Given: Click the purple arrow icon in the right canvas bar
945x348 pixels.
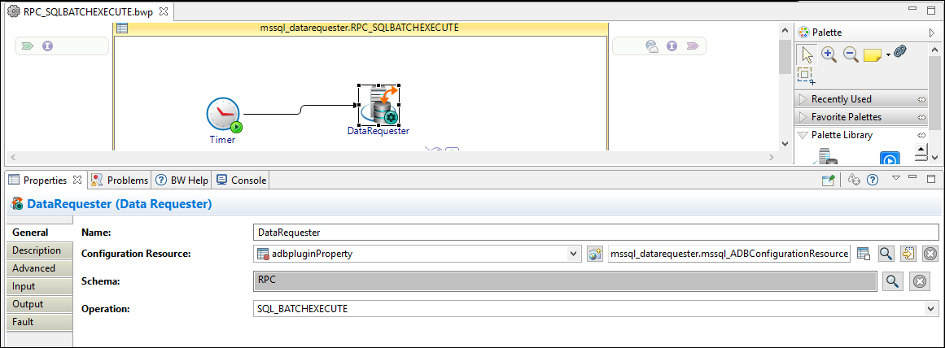Looking at the screenshot, I should [693, 46].
